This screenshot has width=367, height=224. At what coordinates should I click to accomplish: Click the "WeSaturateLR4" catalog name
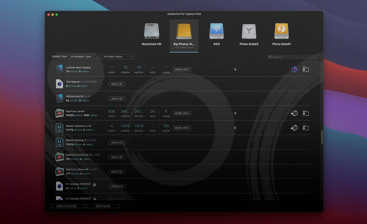pos(75,96)
